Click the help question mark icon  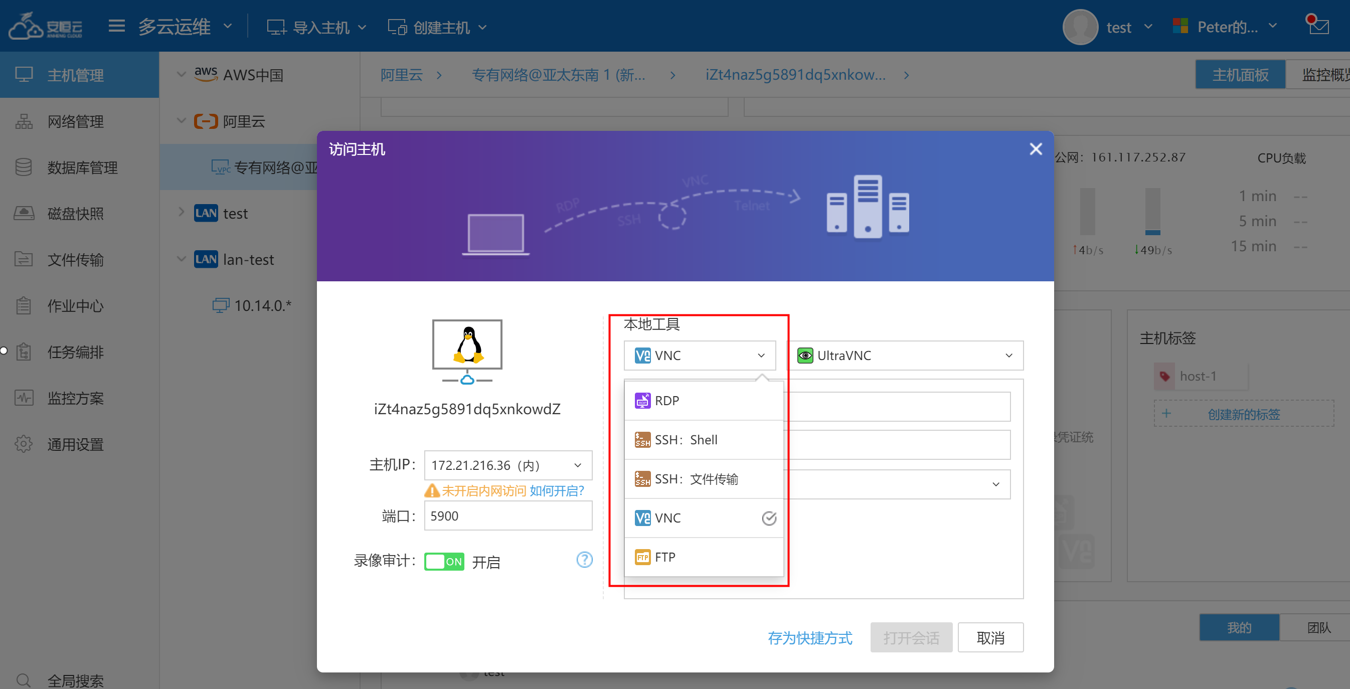tap(584, 560)
